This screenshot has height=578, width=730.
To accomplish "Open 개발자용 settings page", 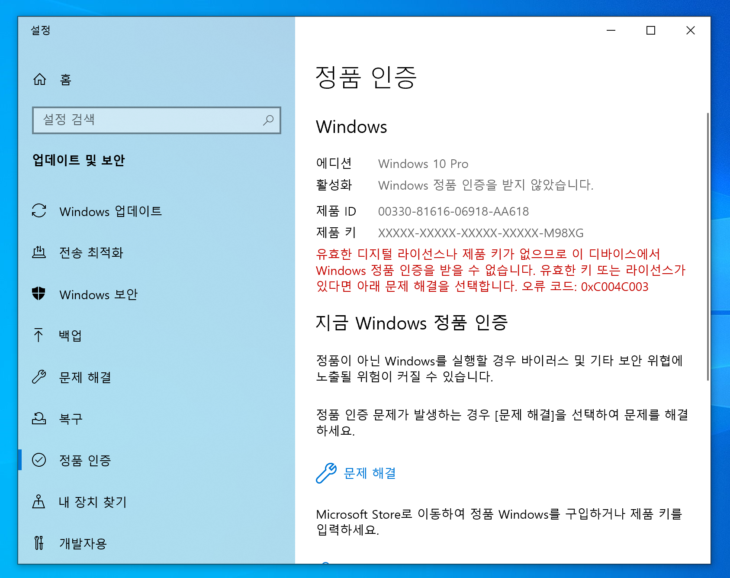I will pos(157,543).
